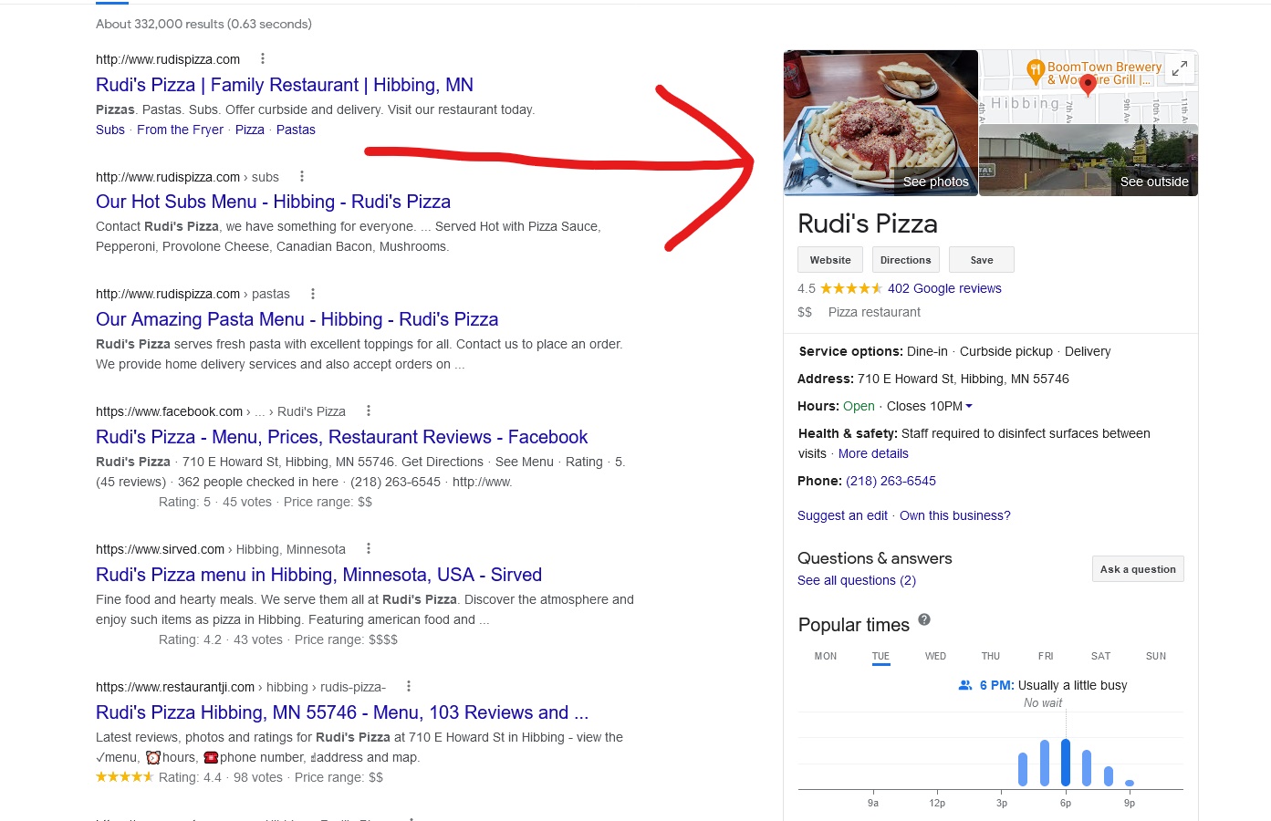Open options menu for rudispizza.com result
1271x821 pixels.
263,58
